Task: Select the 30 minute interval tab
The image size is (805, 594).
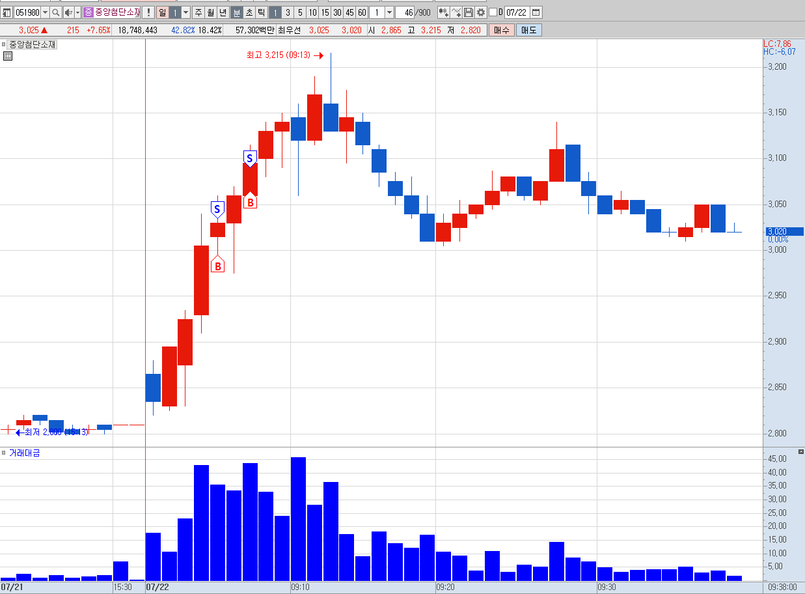Action: click(x=337, y=12)
